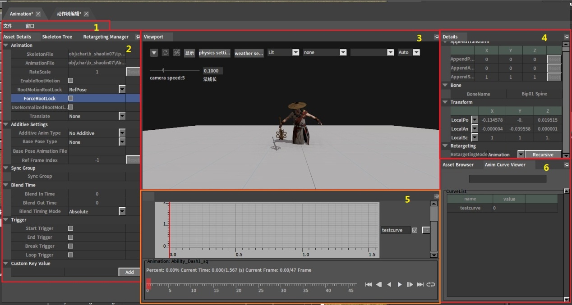This screenshot has height=305, width=572.
Task: Check the testcurve visibility checkbox
Action: tap(414, 230)
